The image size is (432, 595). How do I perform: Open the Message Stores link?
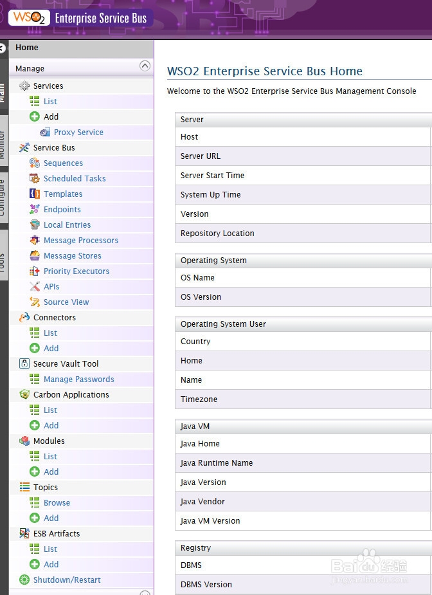(73, 256)
